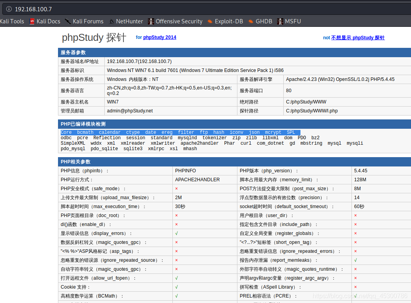Viewport: 411px width, 303px height.
Task: Click the Kali Docs bookmark icon
Action: pos(32,21)
